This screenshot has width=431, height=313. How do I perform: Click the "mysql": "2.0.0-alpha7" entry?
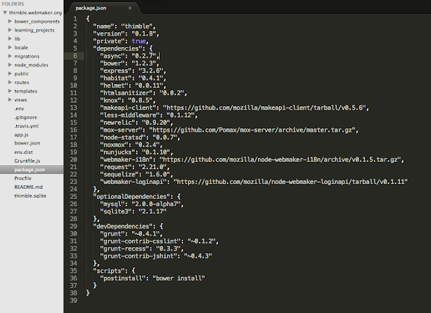(x=141, y=204)
